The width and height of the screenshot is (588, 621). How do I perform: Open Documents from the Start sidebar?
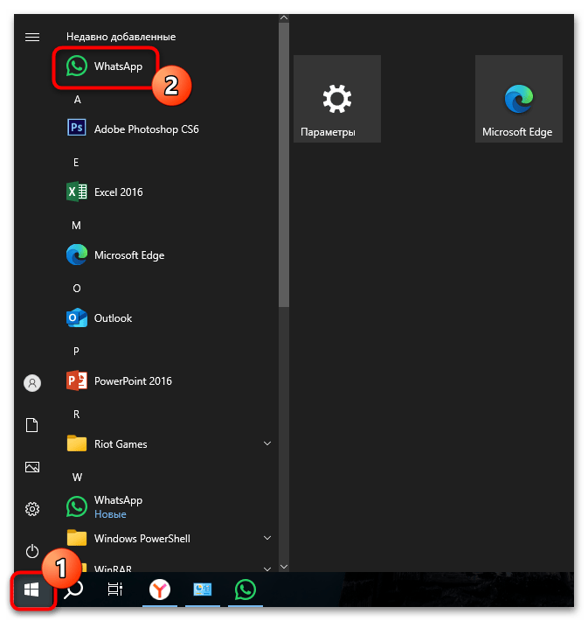pyautogui.click(x=32, y=425)
